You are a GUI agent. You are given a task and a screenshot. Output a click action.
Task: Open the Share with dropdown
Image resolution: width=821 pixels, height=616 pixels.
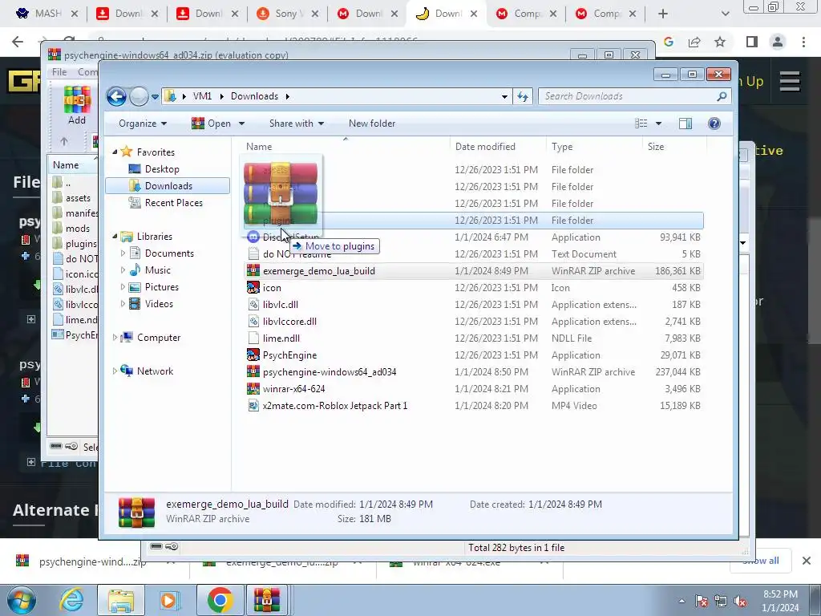[297, 124]
